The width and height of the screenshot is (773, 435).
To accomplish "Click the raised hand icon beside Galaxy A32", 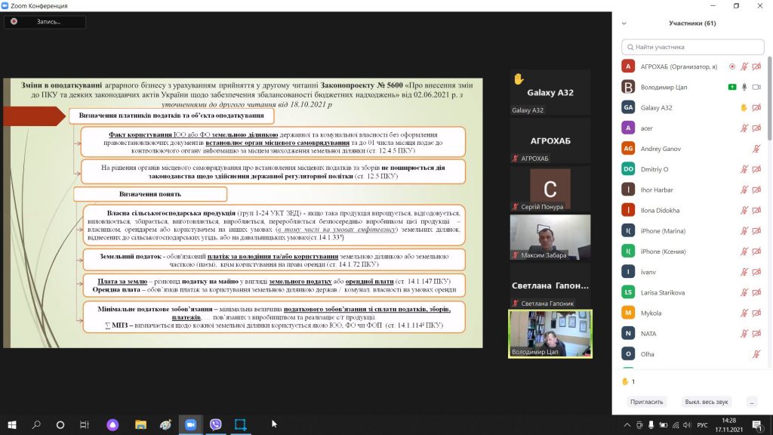I will 744,107.
